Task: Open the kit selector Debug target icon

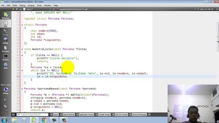Action: 5,90
